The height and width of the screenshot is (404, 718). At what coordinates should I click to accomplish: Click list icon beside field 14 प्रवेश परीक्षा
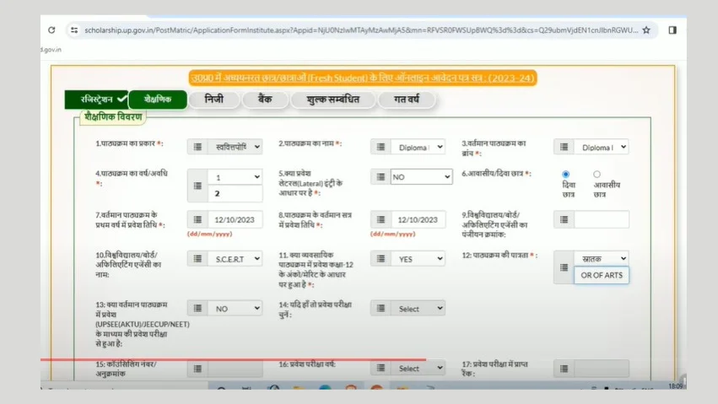[381, 309]
